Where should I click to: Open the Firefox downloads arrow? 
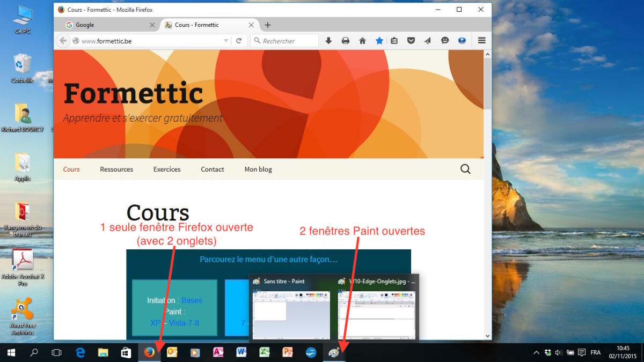[329, 41]
